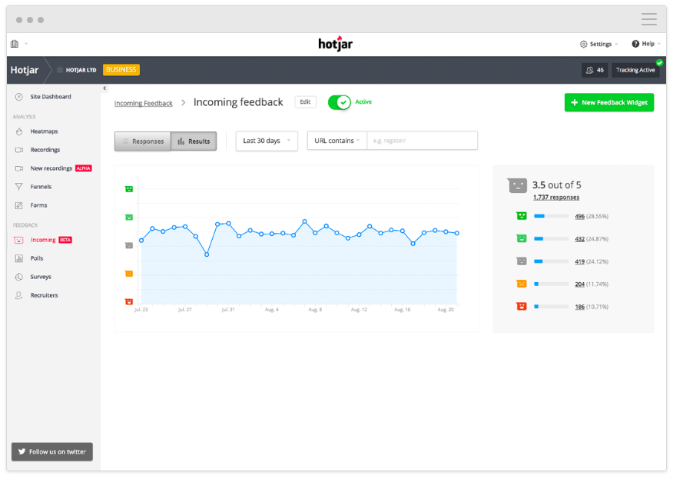Image resolution: width=673 pixels, height=482 pixels.
Task: Collapse the sidebar with the chevron
Action: (x=104, y=88)
